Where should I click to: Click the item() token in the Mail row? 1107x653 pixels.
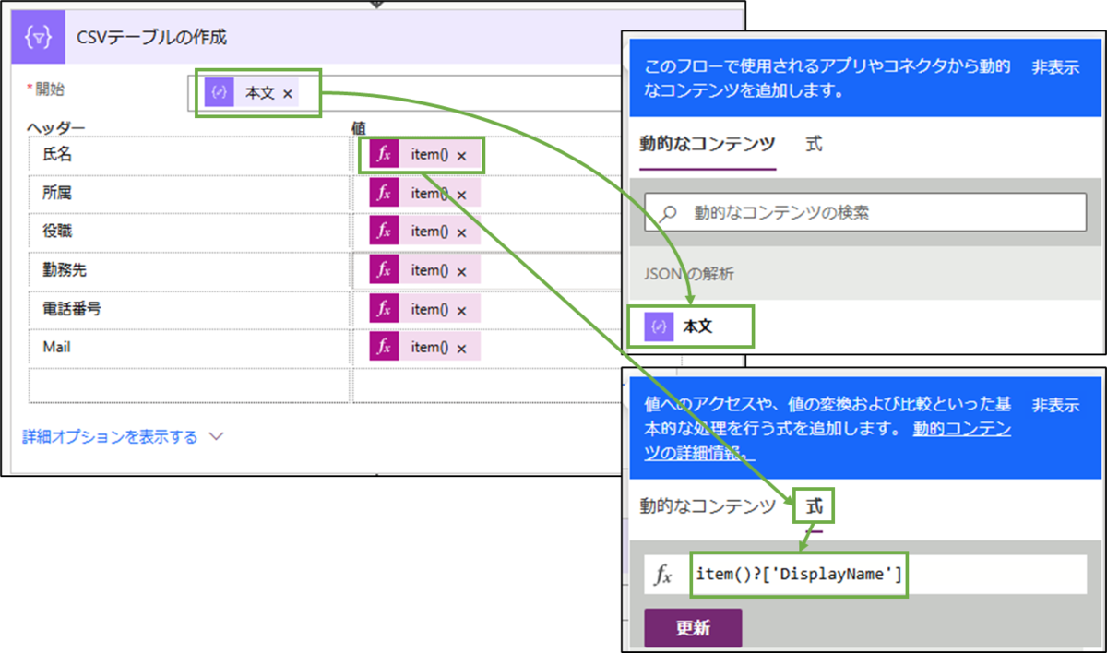[x=425, y=347]
